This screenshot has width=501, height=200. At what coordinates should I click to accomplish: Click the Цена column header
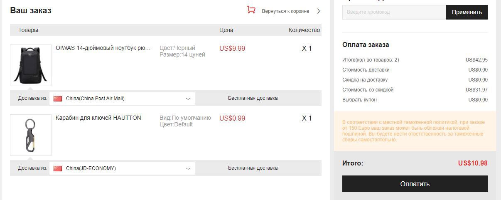click(226, 30)
